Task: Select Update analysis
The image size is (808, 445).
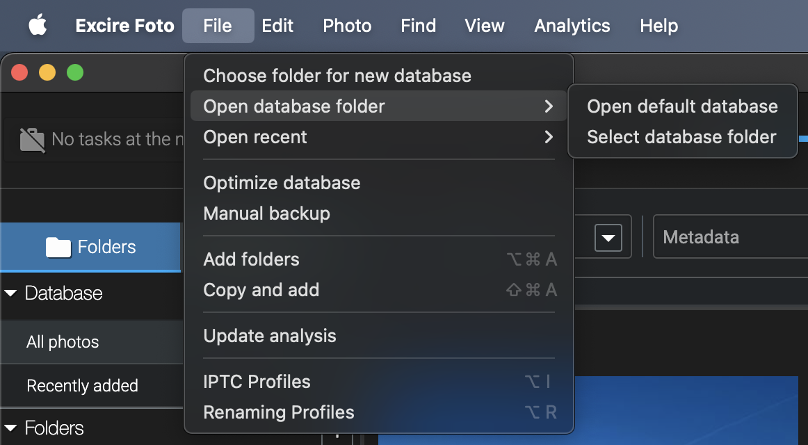Action: 379,336
